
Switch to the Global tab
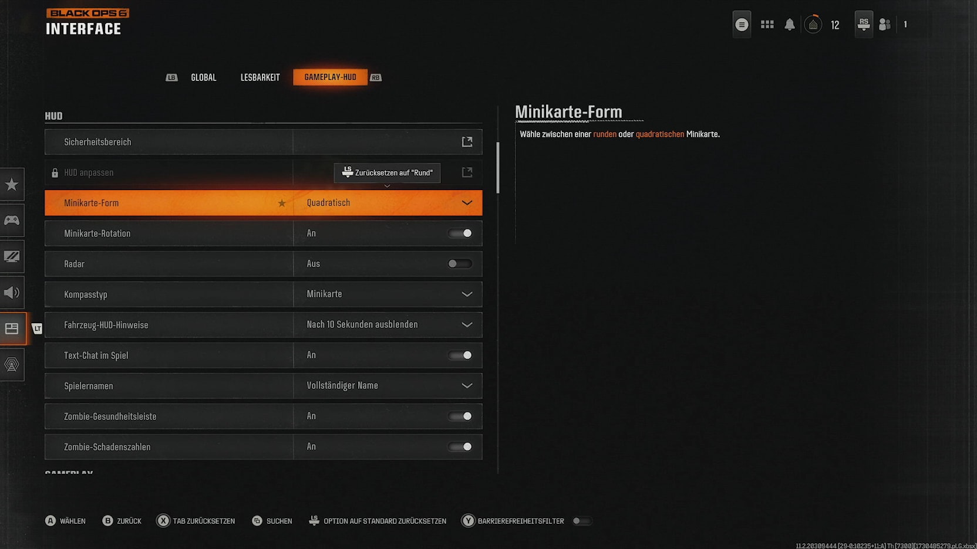pyautogui.click(x=203, y=77)
